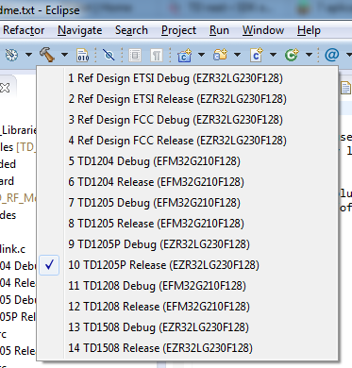Toggle show whitespace characters pilcrow icon

[x=157, y=56]
